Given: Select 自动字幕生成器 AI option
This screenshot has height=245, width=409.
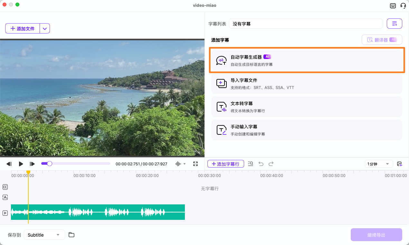Looking at the screenshot, I should click(307, 60).
